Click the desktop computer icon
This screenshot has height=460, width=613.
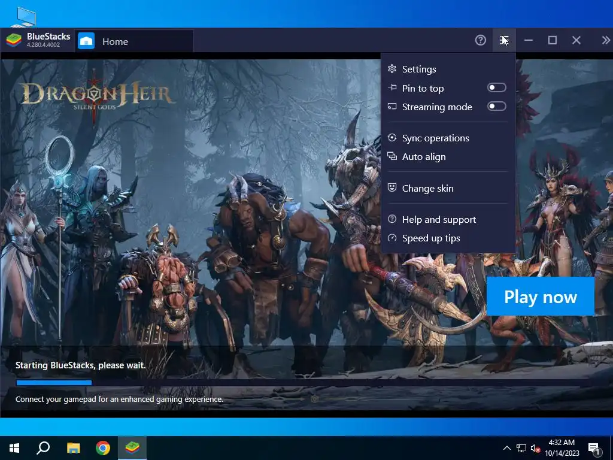[23, 16]
